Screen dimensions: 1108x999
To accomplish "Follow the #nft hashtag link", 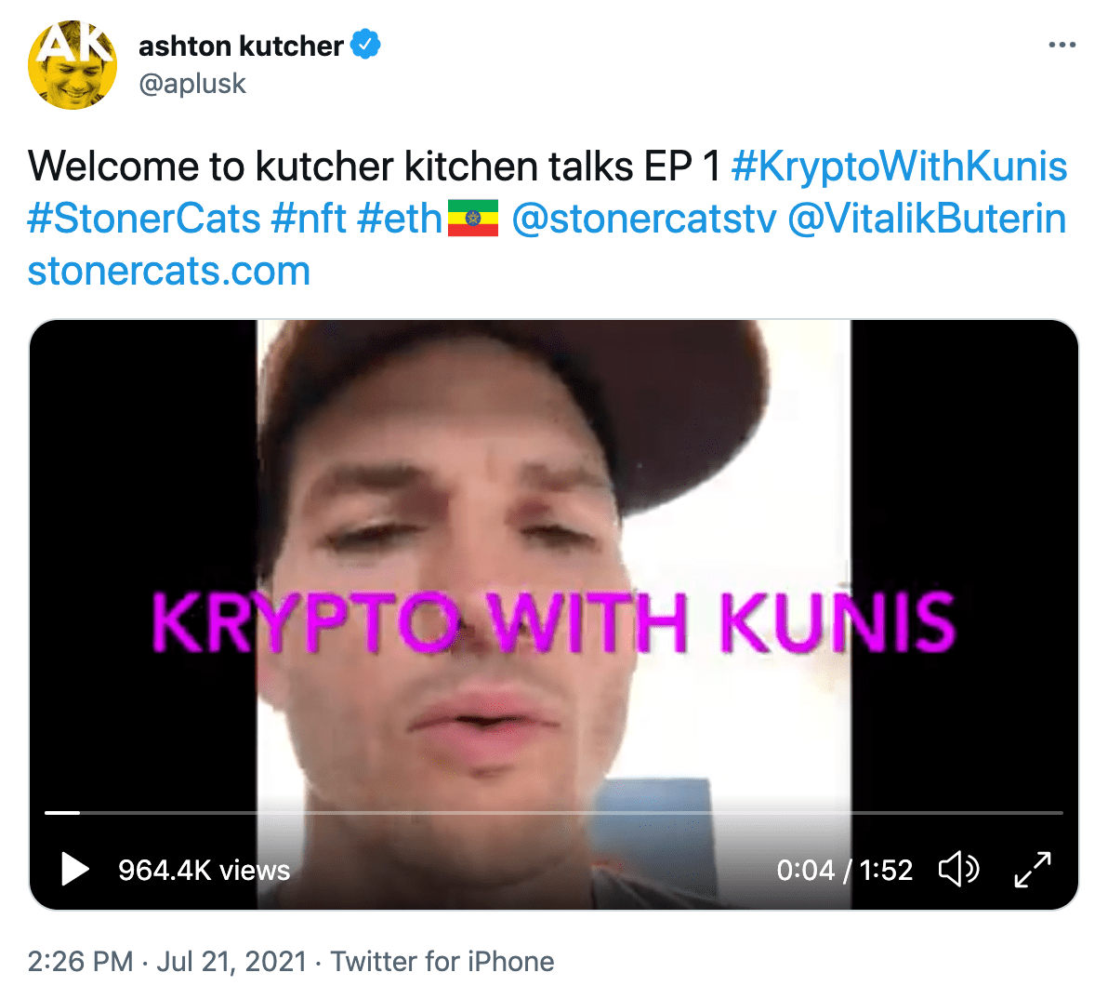I will pyautogui.click(x=309, y=219).
